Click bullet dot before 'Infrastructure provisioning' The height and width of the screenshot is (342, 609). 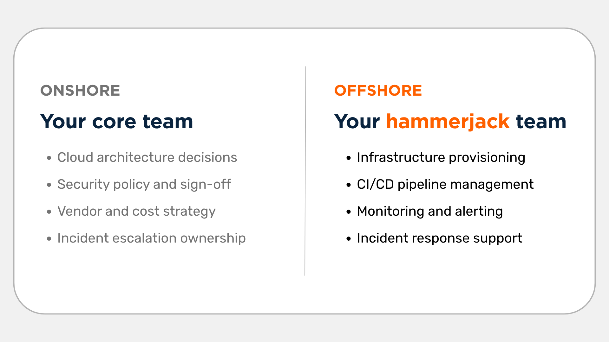pyautogui.click(x=349, y=158)
